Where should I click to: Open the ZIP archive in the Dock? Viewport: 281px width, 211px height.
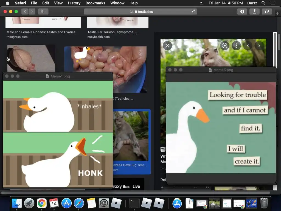click(189, 203)
